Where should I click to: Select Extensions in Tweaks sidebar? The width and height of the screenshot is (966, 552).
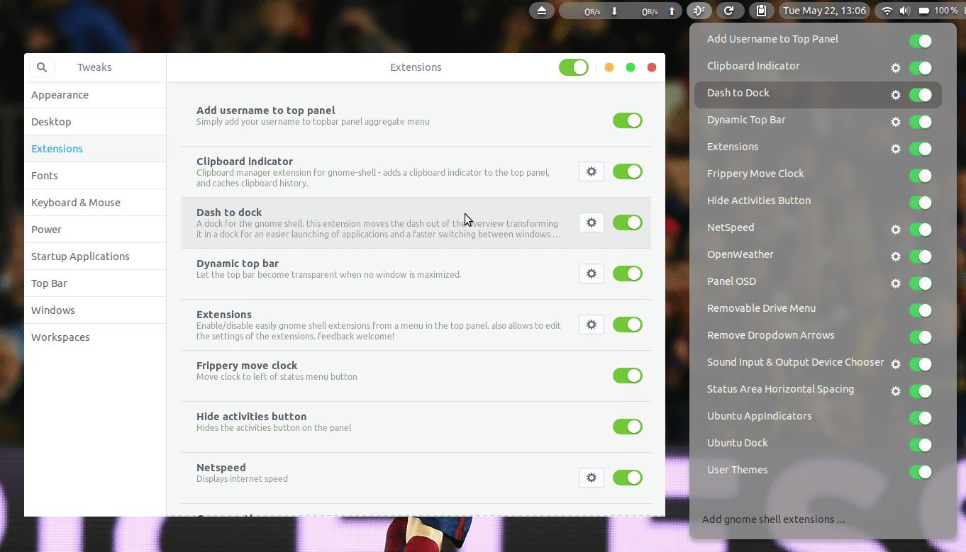[x=95, y=149]
